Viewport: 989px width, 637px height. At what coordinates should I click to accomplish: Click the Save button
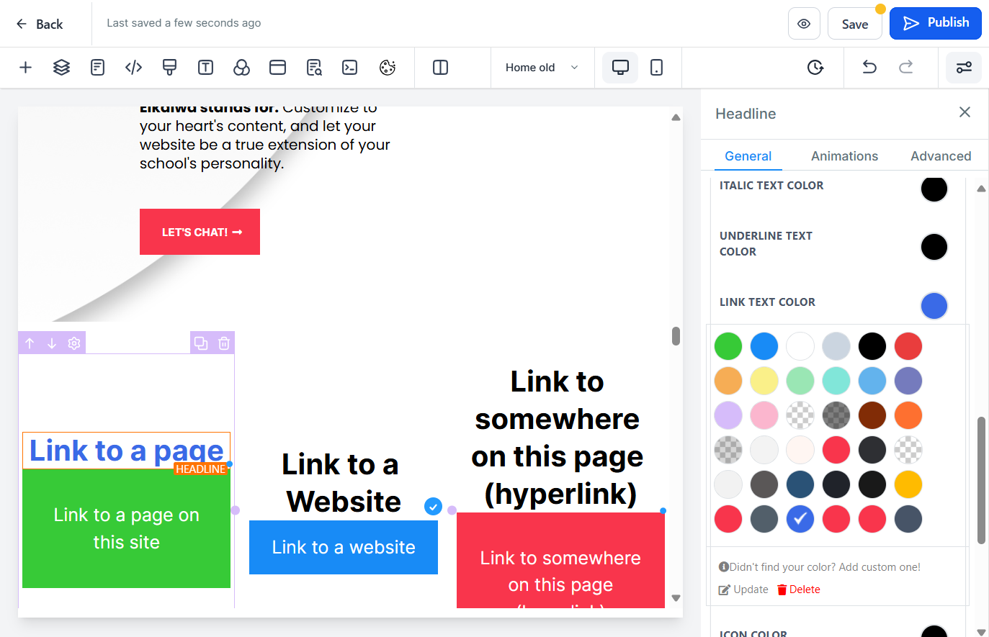[x=855, y=24]
